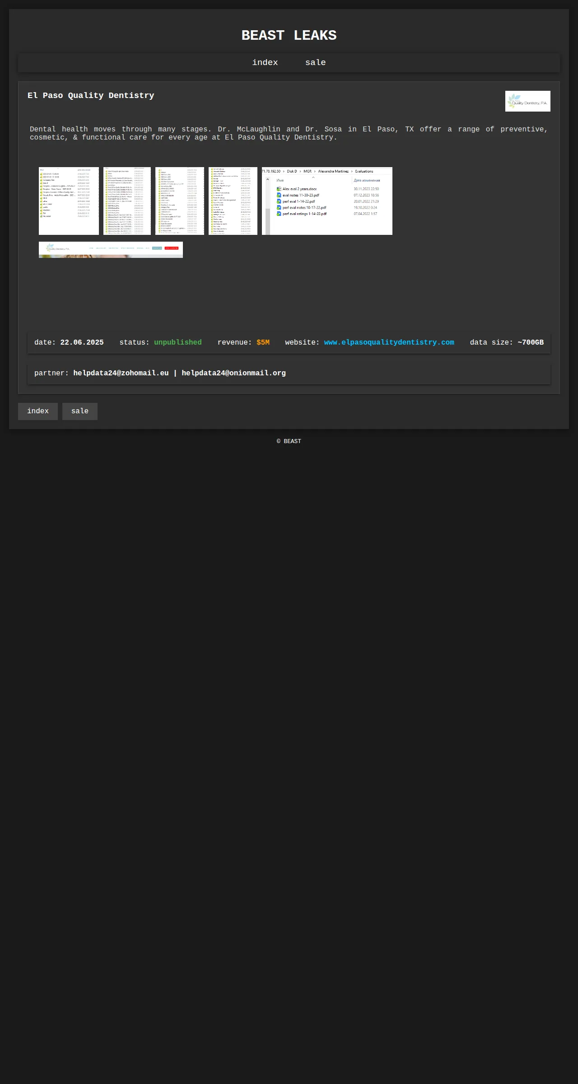Viewport: 578px width, 1084px height.
Task: Click the 22.06.2025 date value
Action: click(82, 342)
